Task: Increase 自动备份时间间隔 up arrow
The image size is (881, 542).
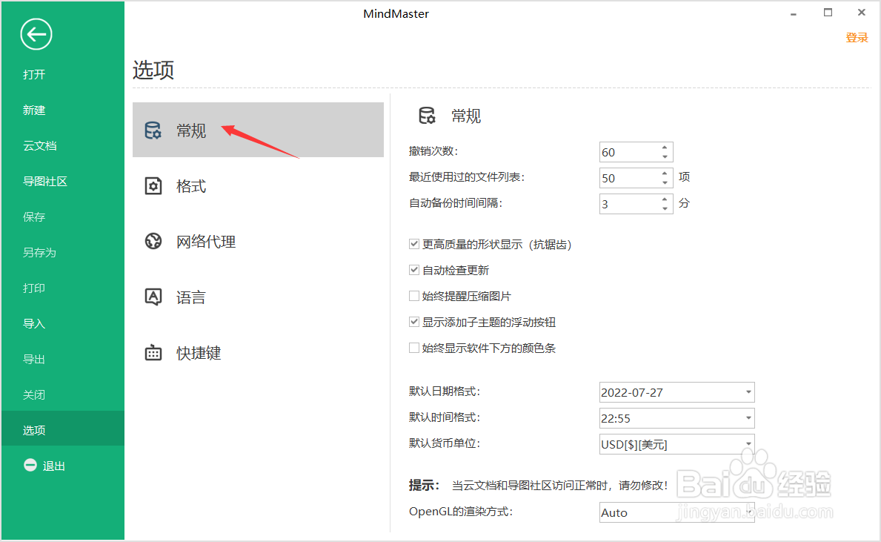Action: 665,199
